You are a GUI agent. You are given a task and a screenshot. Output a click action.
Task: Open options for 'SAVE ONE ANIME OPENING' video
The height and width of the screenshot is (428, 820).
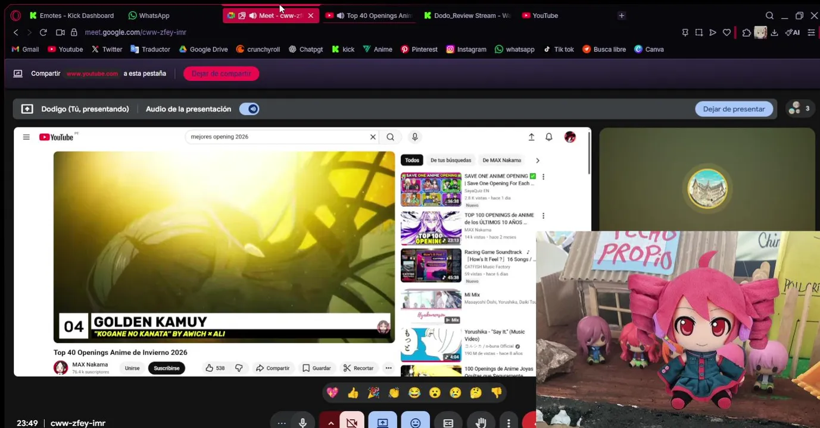(543, 177)
